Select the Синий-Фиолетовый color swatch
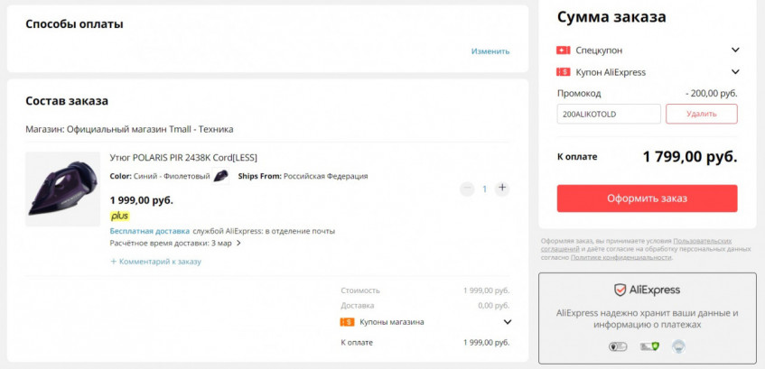This screenshot has height=369, width=765. tap(220, 176)
